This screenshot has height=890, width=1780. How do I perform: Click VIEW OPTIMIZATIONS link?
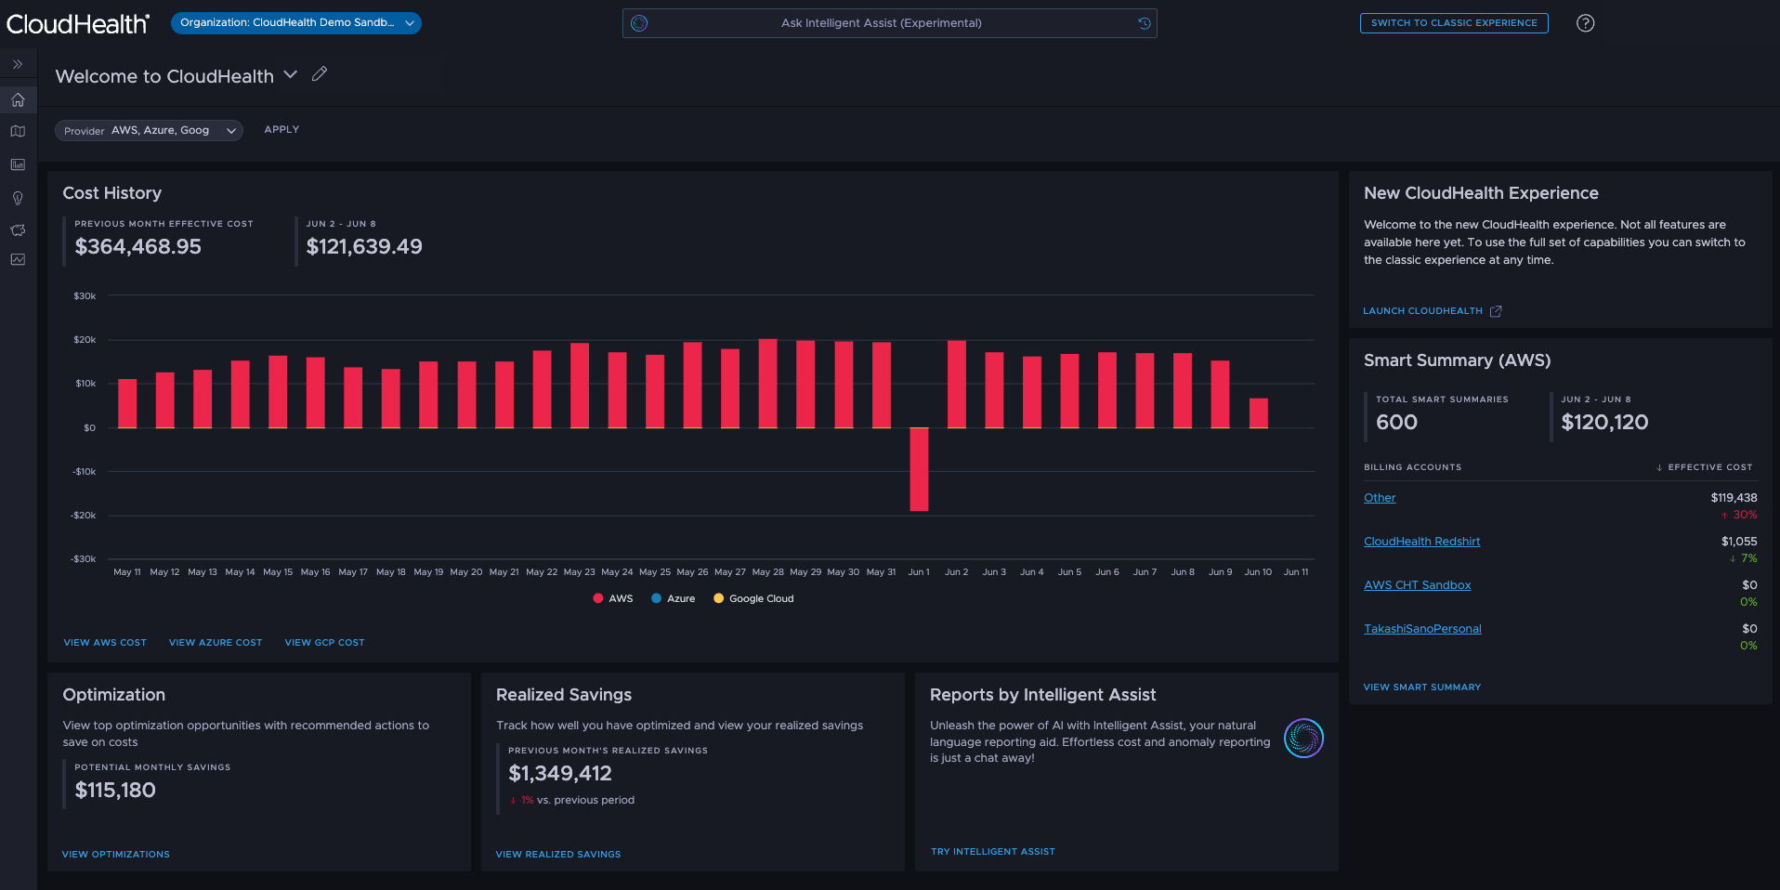tap(115, 854)
